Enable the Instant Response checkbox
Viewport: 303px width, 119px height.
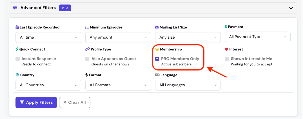click(x=17, y=59)
